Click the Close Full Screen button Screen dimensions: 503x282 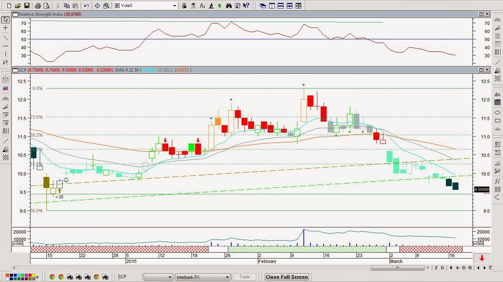tap(287, 277)
